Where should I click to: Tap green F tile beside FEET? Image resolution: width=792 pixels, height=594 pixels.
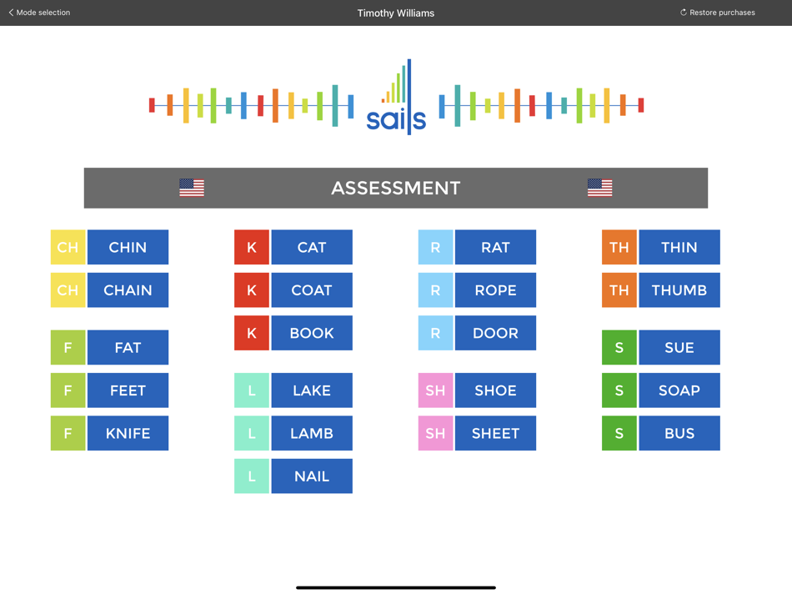pos(68,390)
